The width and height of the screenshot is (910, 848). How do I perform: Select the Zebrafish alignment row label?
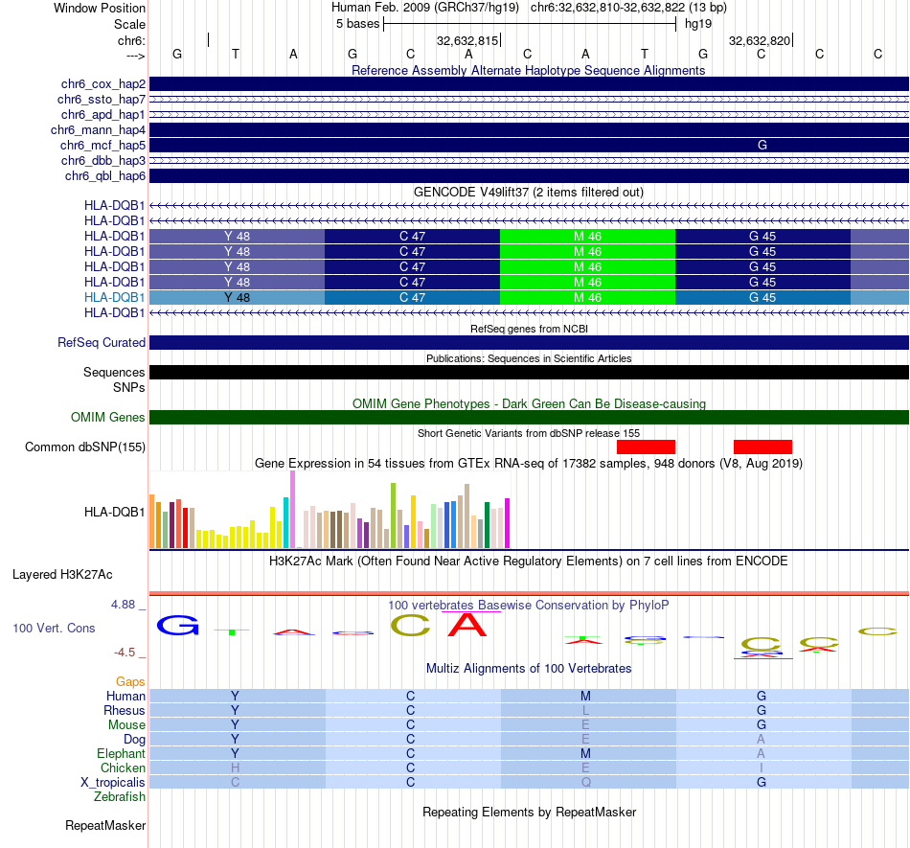click(x=120, y=797)
